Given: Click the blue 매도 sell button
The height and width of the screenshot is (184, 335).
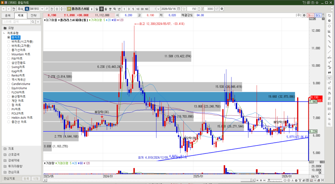Looking at the screenshot, I should 318,15.
